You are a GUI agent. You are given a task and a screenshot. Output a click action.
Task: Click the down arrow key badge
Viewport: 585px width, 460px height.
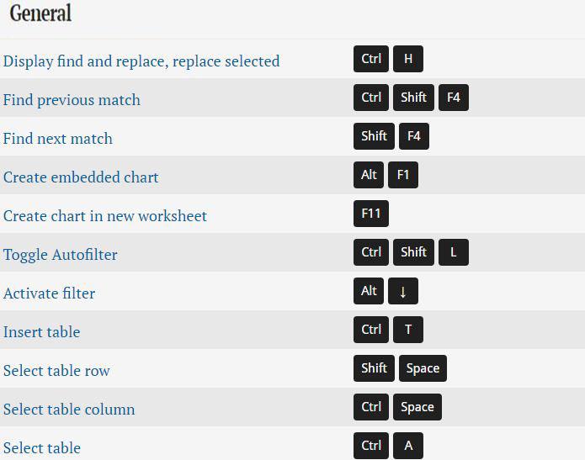click(403, 291)
